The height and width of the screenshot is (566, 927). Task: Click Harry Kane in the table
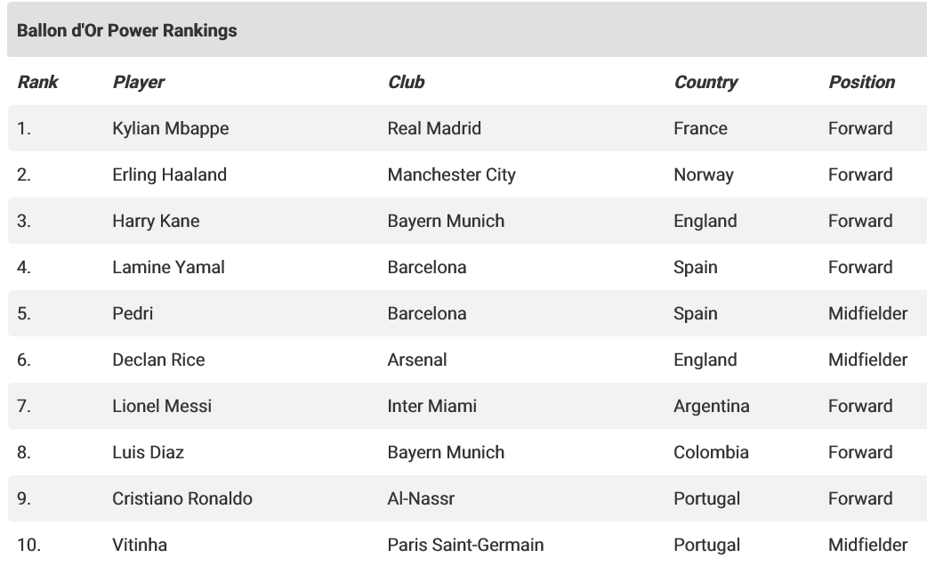[156, 221]
